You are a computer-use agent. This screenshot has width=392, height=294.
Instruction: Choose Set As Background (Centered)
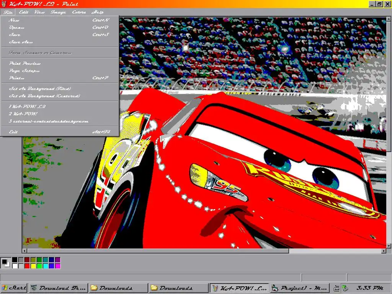point(60,96)
